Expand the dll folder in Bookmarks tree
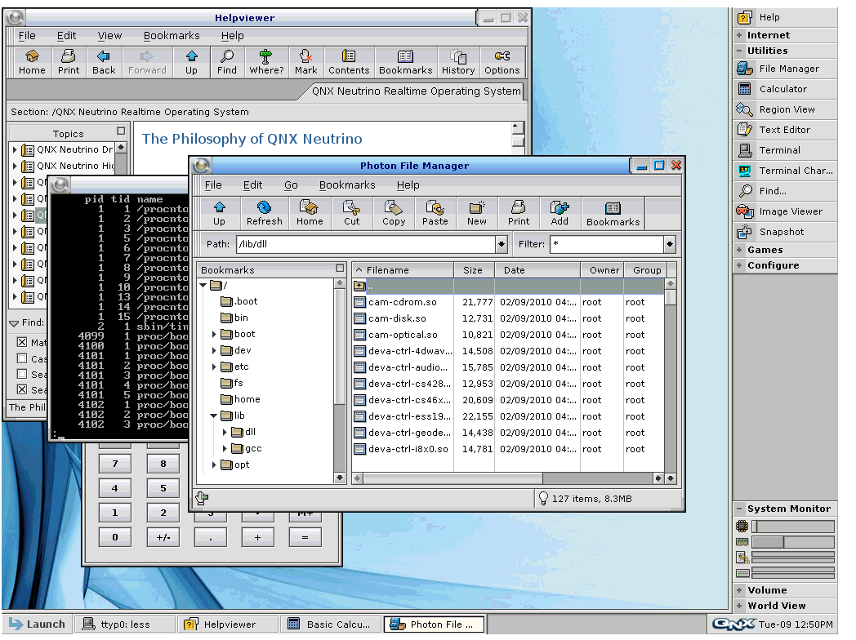 [x=225, y=432]
